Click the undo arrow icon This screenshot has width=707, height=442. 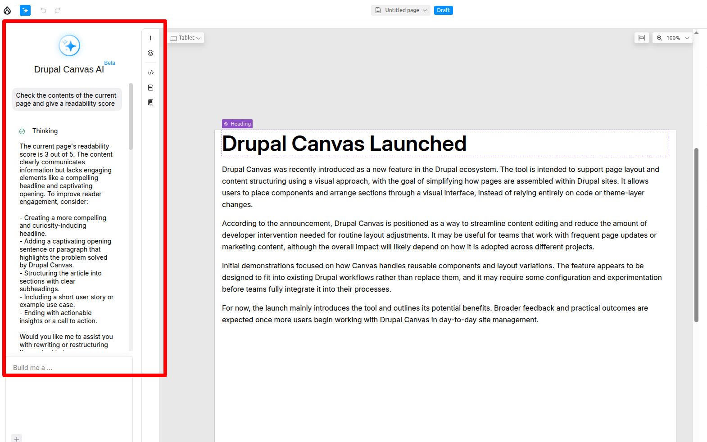pos(43,10)
